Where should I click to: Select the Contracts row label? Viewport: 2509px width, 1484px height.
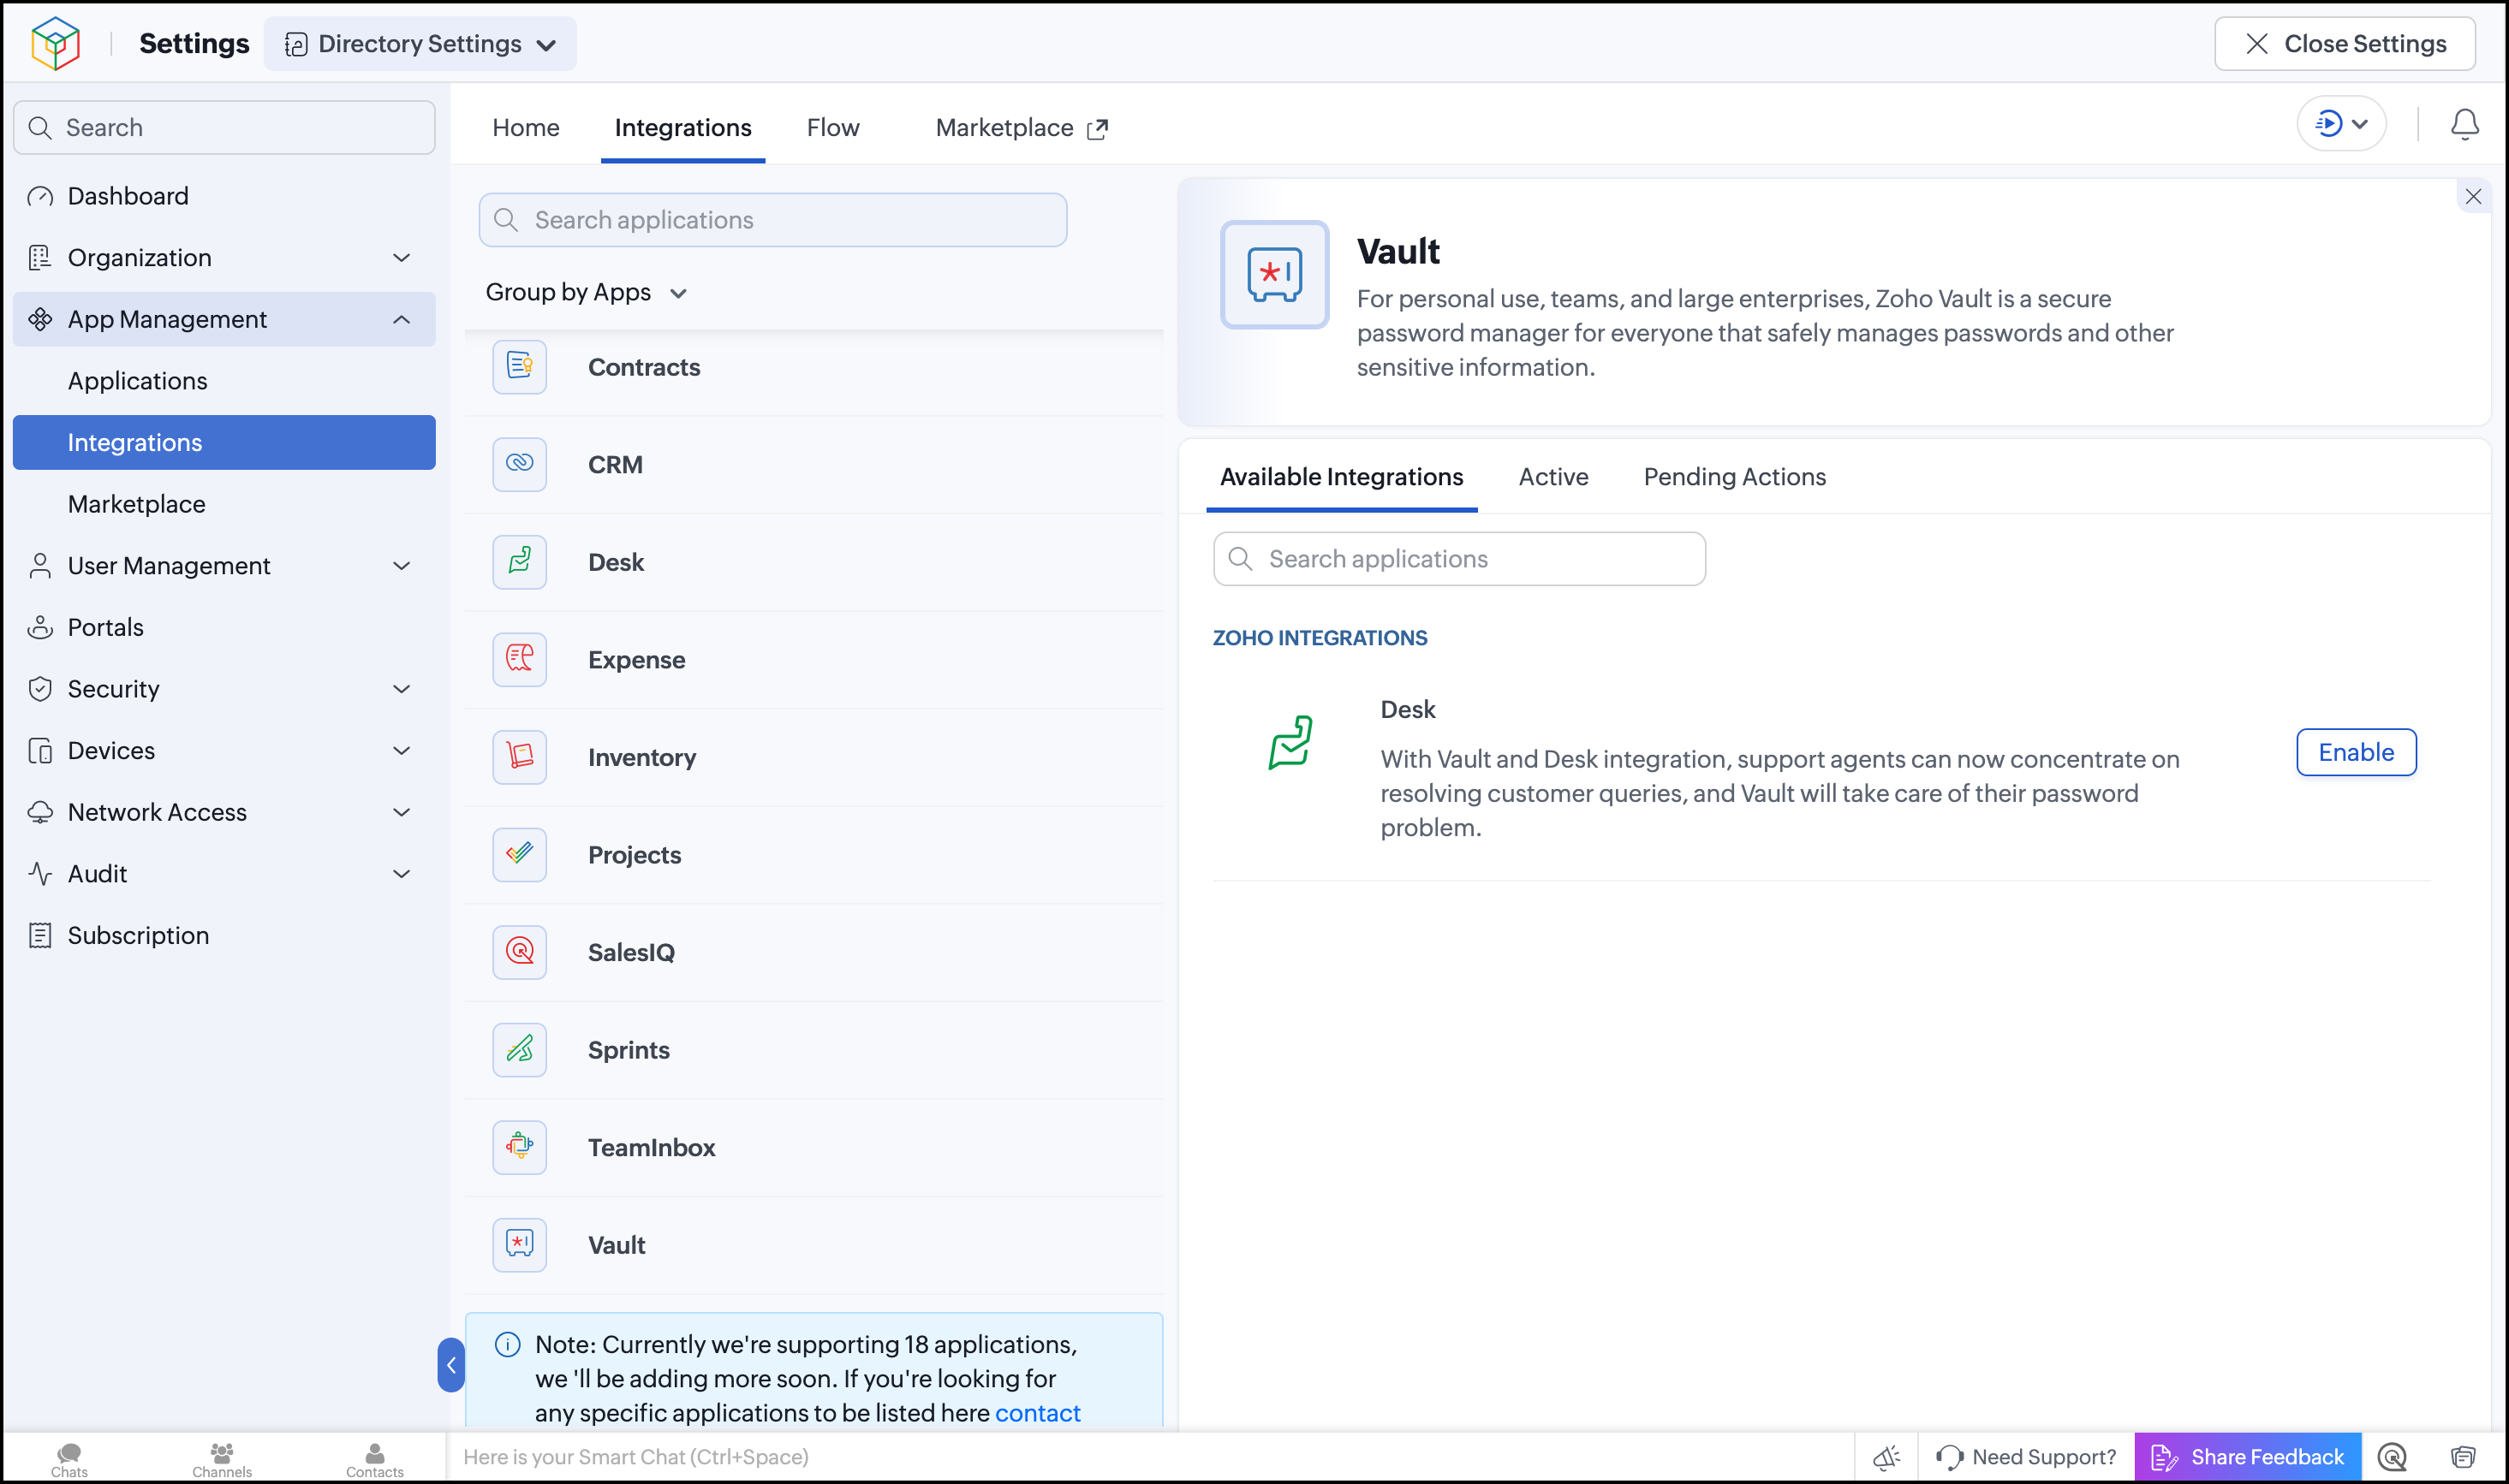pyautogui.click(x=644, y=367)
